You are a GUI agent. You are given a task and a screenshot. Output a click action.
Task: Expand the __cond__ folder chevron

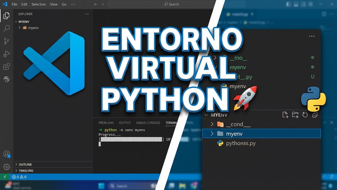pos(212,124)
